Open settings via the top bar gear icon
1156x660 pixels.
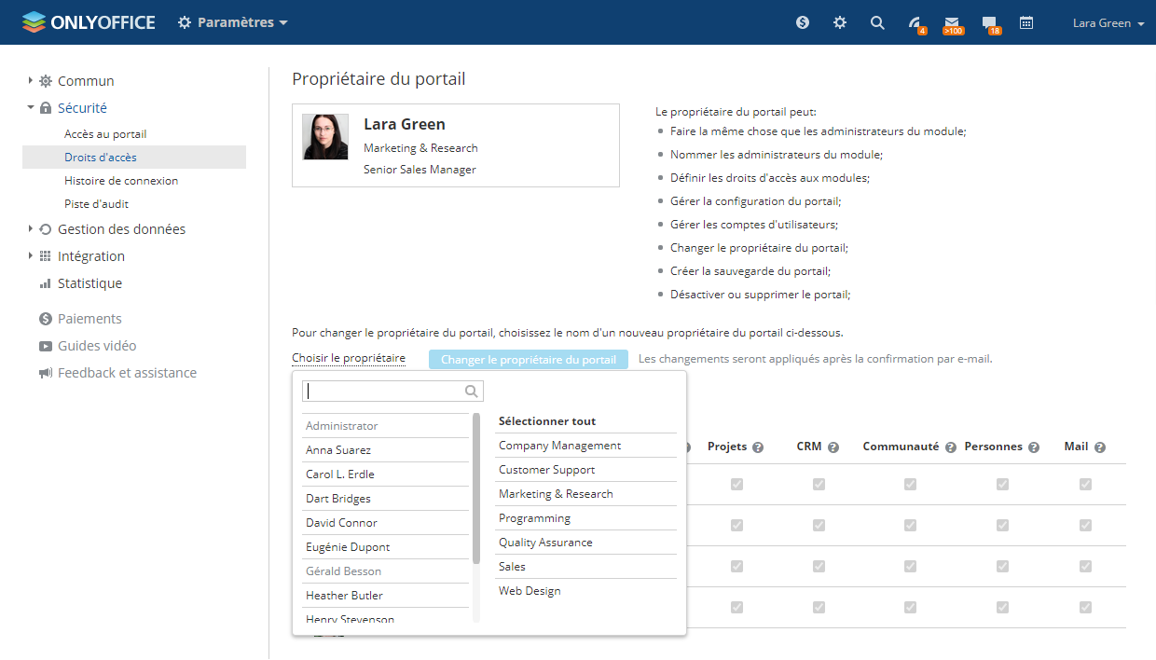(x=840, y=22)
